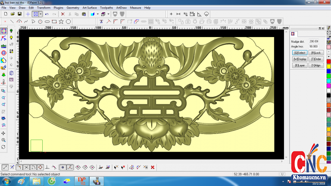
Task: Expand the dropdown arrow beside selection box tool
Action: pos(41,14)
